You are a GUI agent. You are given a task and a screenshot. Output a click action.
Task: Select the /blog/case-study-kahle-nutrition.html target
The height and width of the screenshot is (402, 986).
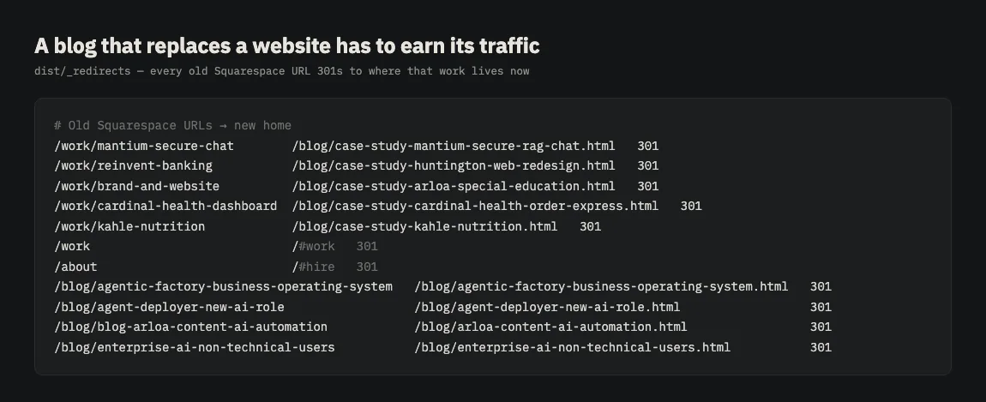(x=424, y=226)
